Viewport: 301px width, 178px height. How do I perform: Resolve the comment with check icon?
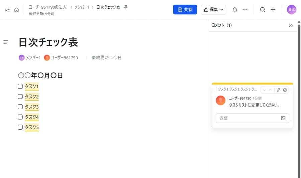(285, 90)
